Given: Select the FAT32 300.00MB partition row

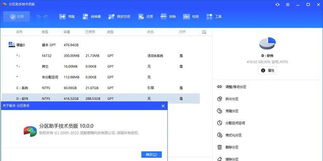Looking at the screenshot, I should point(101,56).
